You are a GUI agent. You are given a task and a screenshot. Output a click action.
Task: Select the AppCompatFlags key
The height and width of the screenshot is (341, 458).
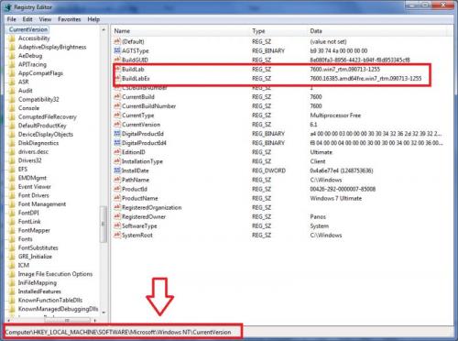[x=40, y=73]
